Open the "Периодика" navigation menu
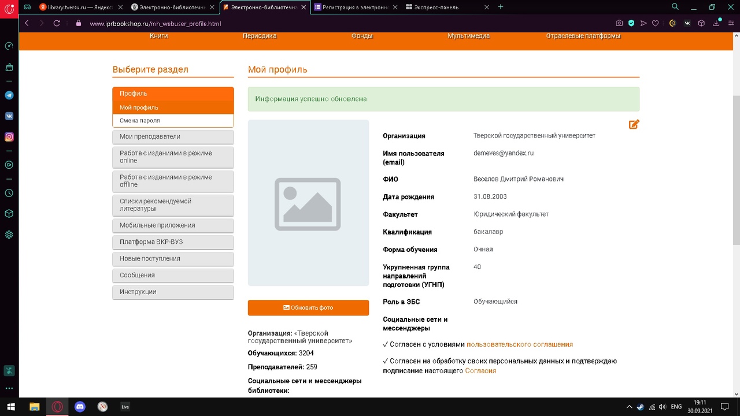This screenshot has width=740, height=416. 260,36
